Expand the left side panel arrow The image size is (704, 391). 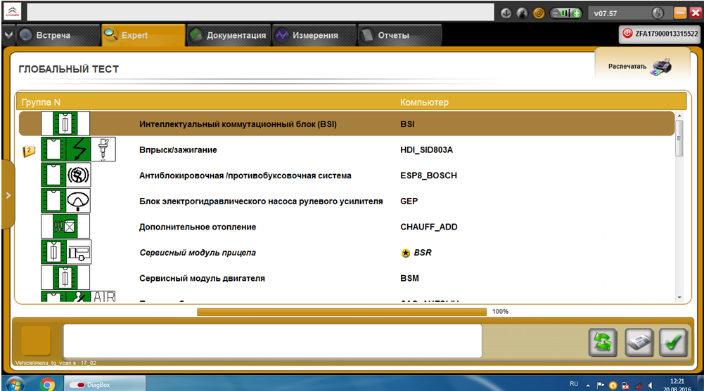coord(8,194)
